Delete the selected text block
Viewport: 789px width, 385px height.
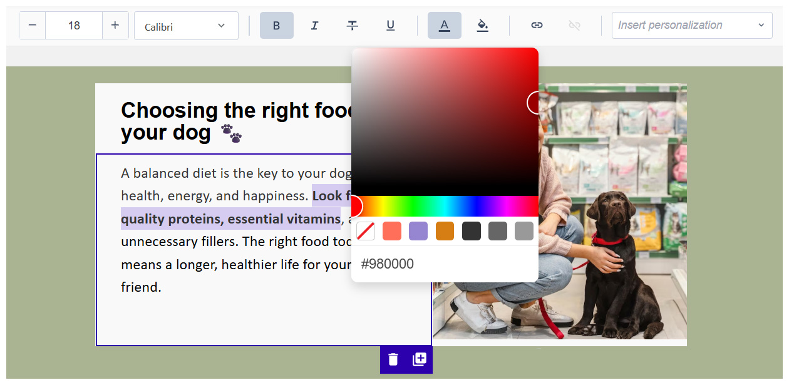(x=393, y=359)
